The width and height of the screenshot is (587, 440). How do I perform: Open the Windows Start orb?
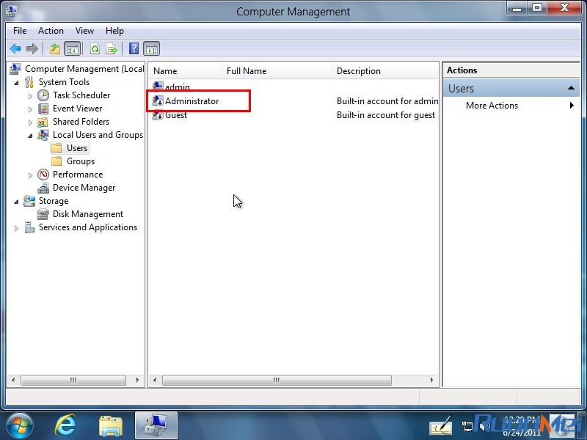coord(20,426)
